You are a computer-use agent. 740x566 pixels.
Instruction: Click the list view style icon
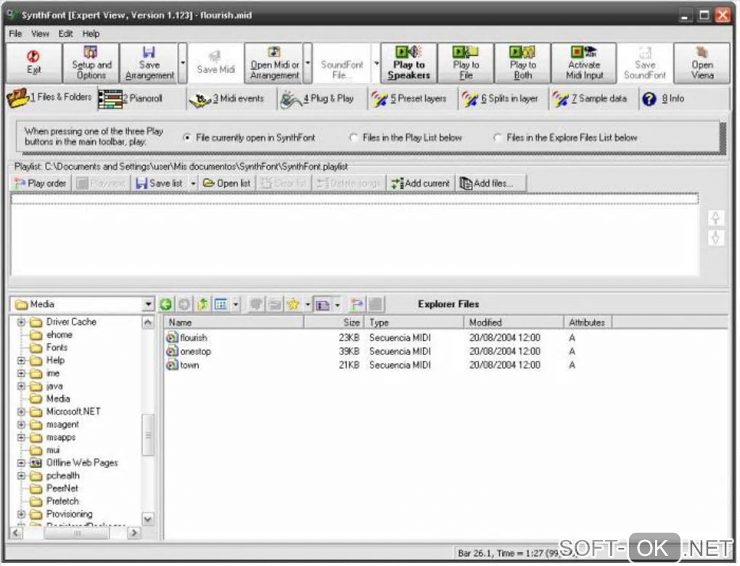pyautogui.click(x=221, y=304)
